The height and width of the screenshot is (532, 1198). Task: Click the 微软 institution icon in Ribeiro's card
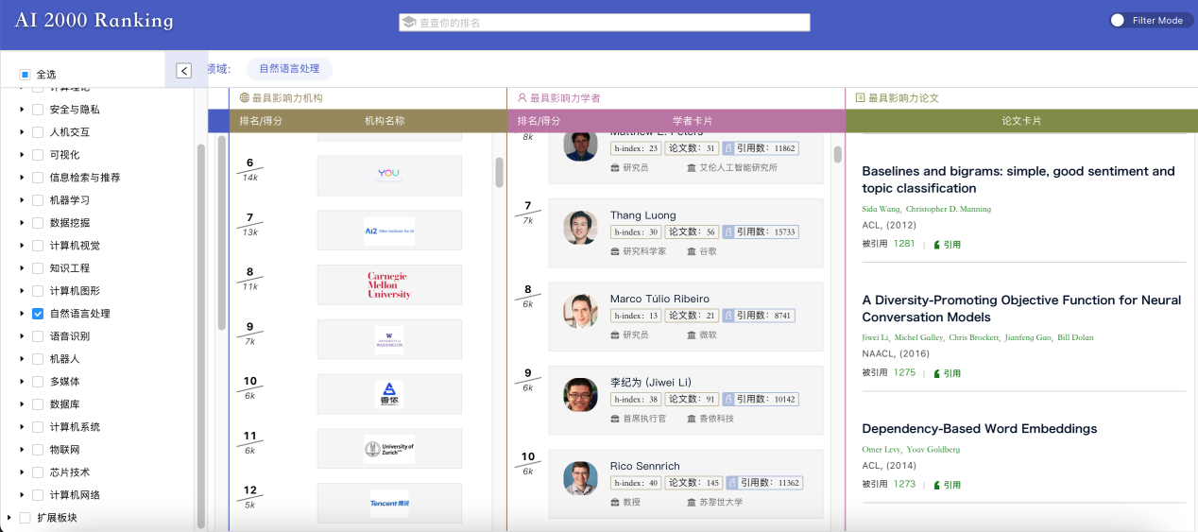[x=692, y=335]
